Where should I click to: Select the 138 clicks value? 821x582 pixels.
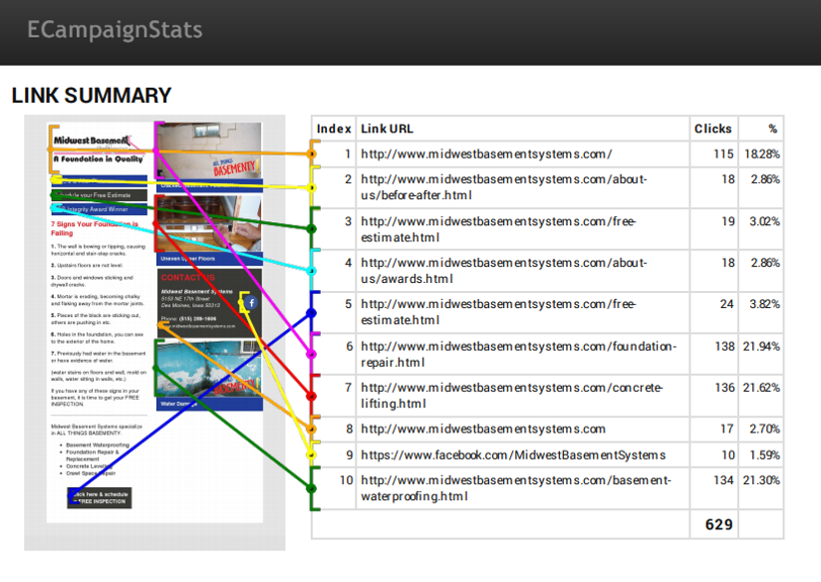(724, 346)
